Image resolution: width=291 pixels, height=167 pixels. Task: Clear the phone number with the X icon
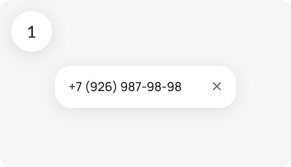[217, 86]
